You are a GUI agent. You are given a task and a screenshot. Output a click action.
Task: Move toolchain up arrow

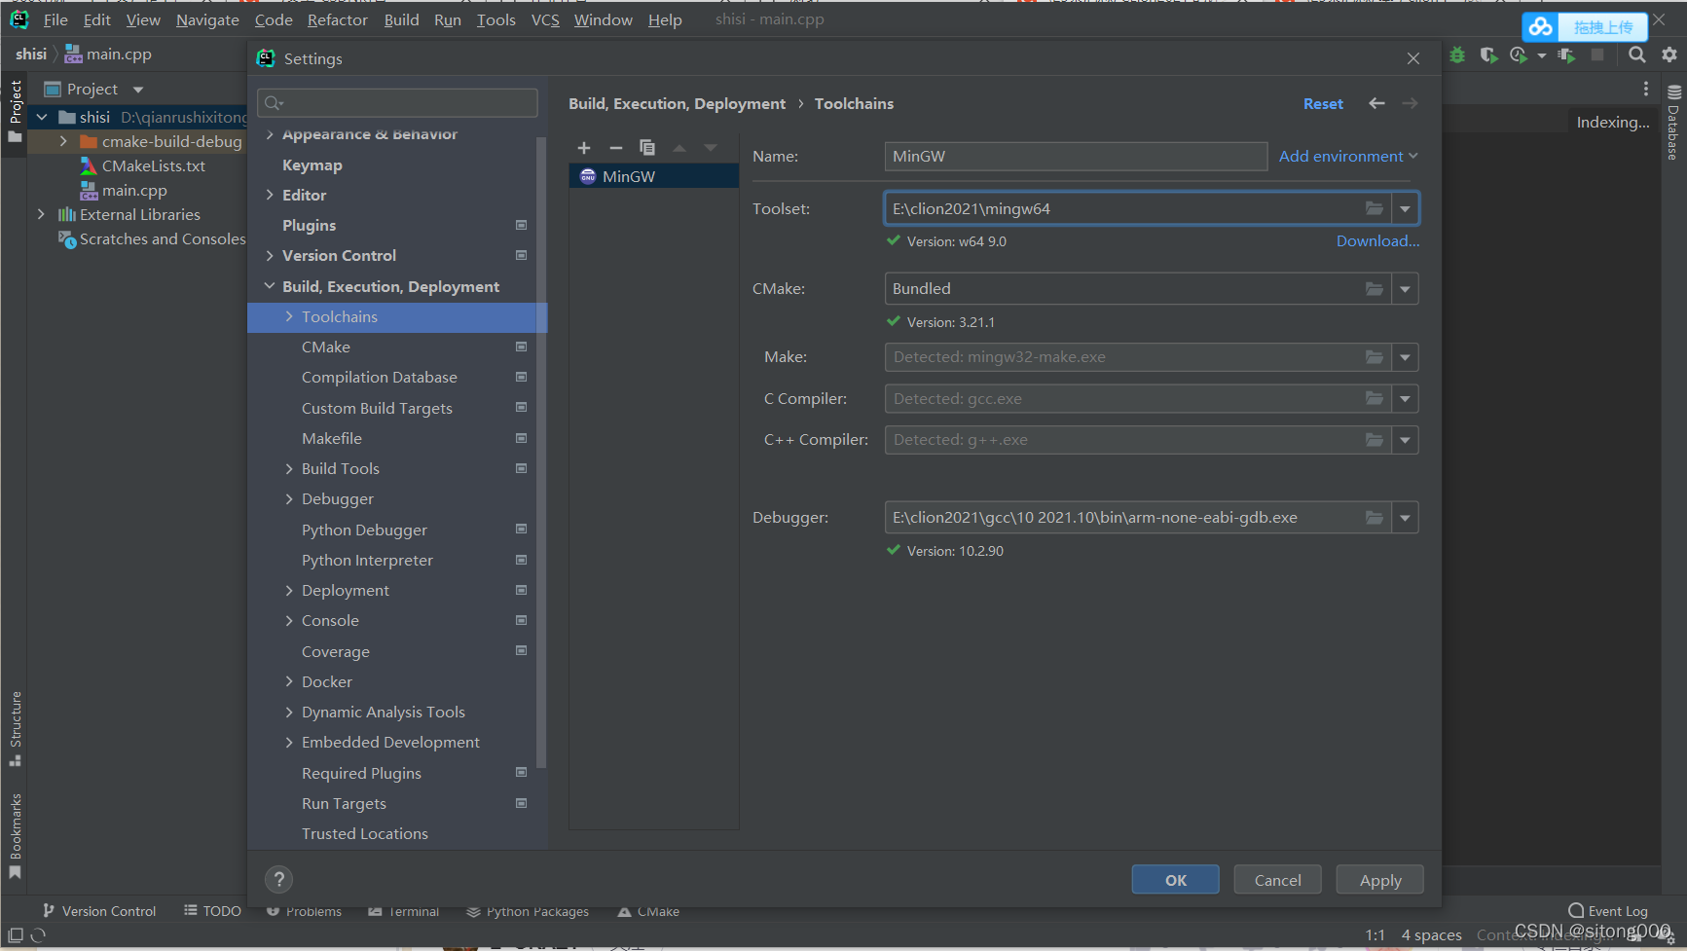[679, 148]
